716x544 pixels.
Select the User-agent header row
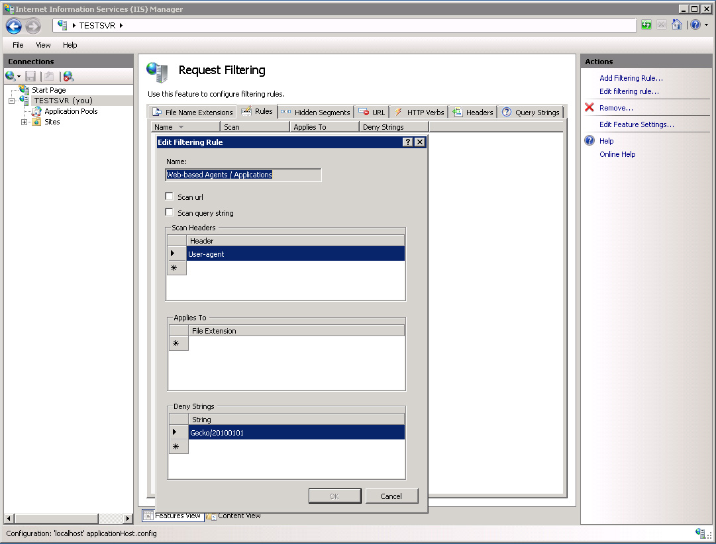(295, 253)
